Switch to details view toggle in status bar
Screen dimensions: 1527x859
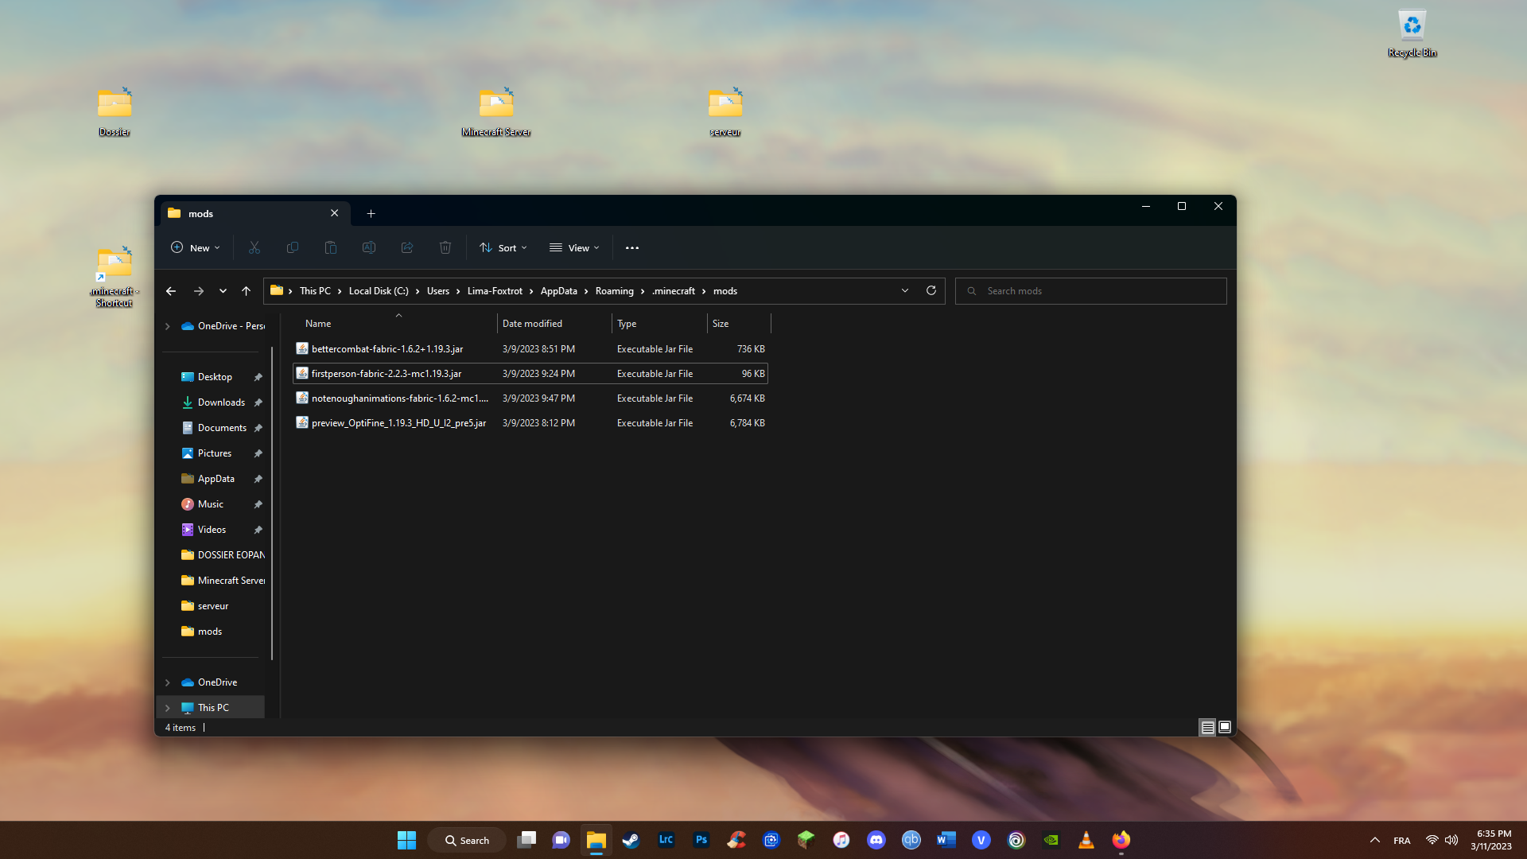[1207, 727]
